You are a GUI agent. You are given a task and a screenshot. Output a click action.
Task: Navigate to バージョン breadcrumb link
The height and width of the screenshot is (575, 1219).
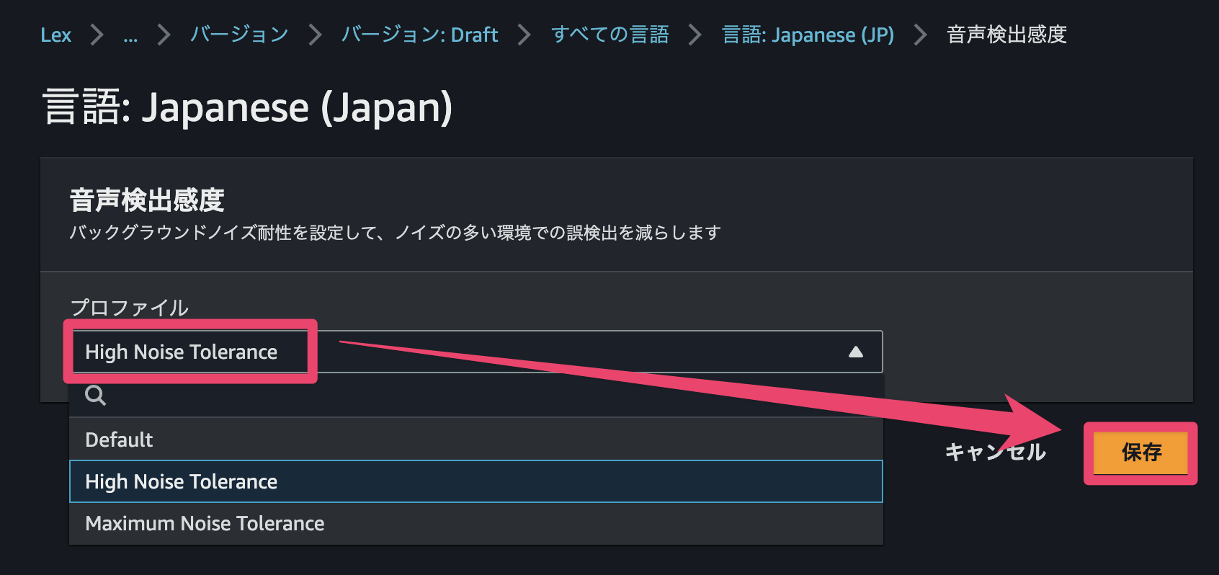(239, 35)
